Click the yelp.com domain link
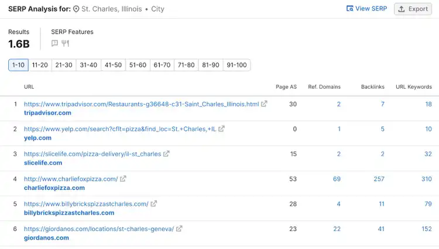This screenshot has height=249, width=439. click(x=37, y=138)
